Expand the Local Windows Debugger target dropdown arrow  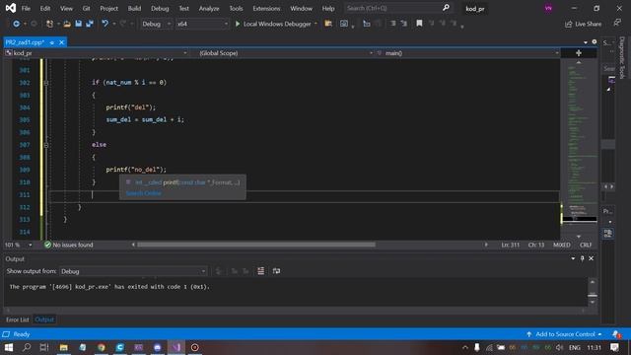pyautogui.click(x=315, y=24)
